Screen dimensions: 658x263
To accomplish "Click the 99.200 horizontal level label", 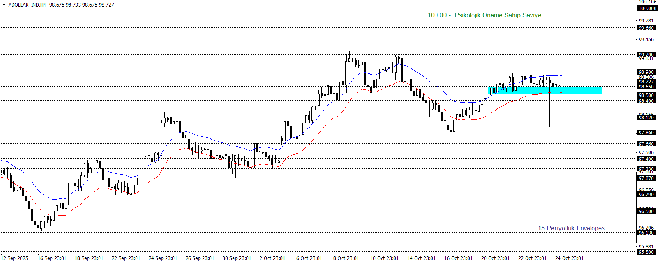I will (x=646, y=55).
